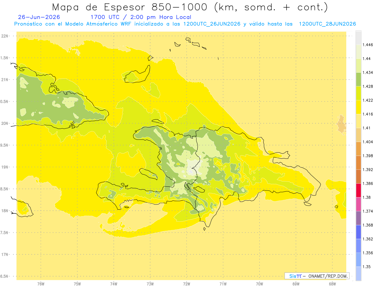Select the '1.356' legend value

368,253
